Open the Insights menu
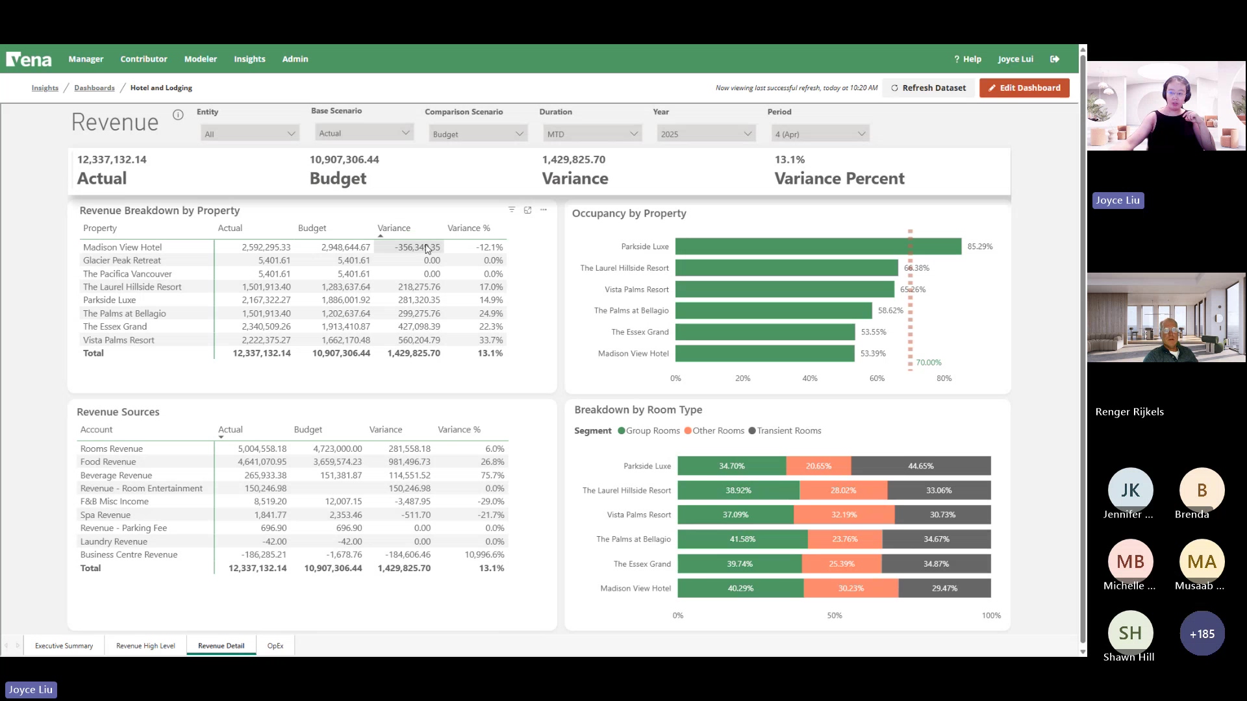The width and height of the screenshot is (1247, 701). tap(249, 58)
